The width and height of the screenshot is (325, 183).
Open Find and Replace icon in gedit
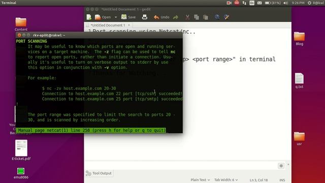226,17
